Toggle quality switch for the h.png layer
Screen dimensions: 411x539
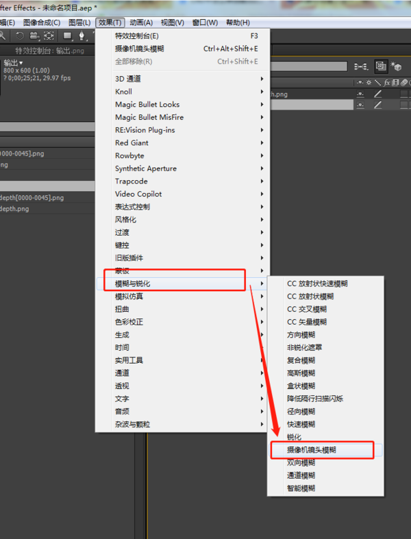pyautogui.click(x=377, y=94)
